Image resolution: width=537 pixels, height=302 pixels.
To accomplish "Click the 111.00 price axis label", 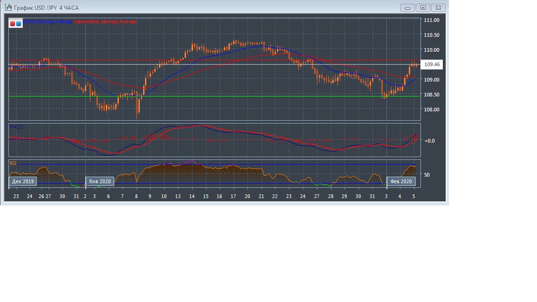I will 431,20.
